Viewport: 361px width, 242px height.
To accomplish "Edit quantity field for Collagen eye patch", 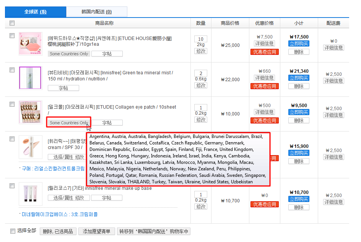I will click(201, 107).
